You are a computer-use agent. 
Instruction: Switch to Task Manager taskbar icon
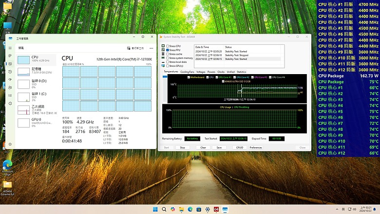coord(225,210)
